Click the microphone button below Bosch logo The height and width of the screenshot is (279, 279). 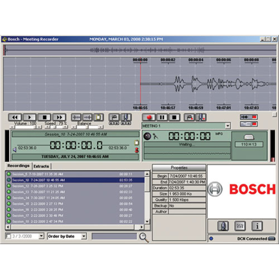pos(223,226)
